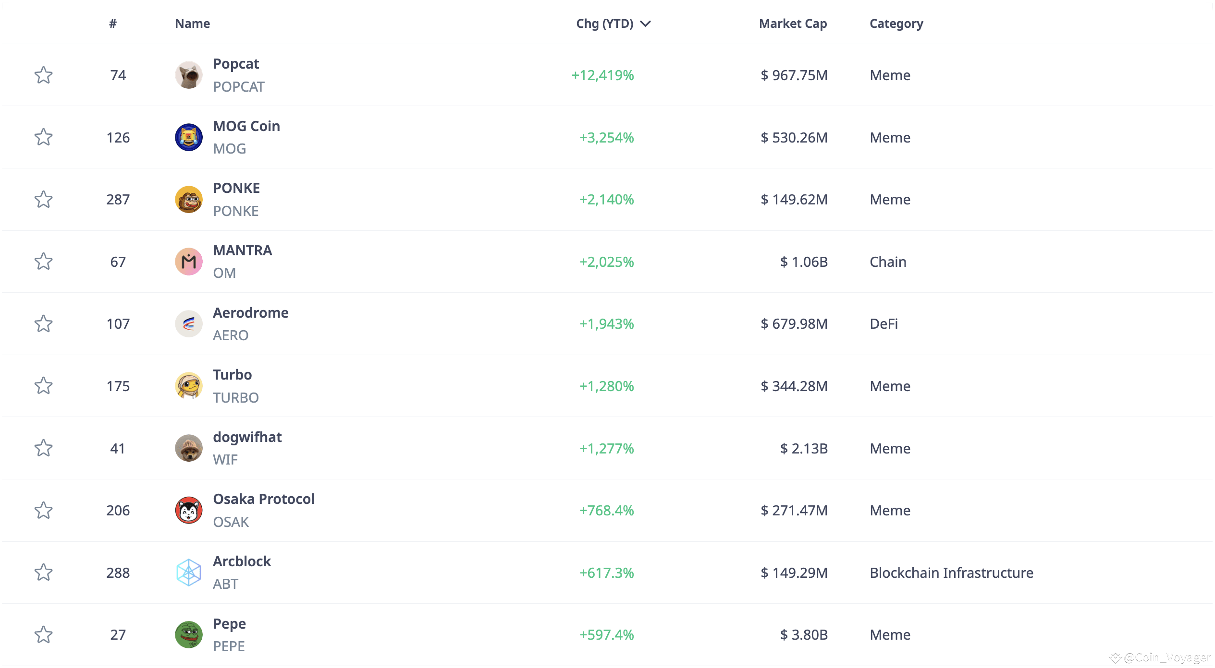Open the Pepe coin name link
The image size is (1215, 668).
click(x=229, y=623)
